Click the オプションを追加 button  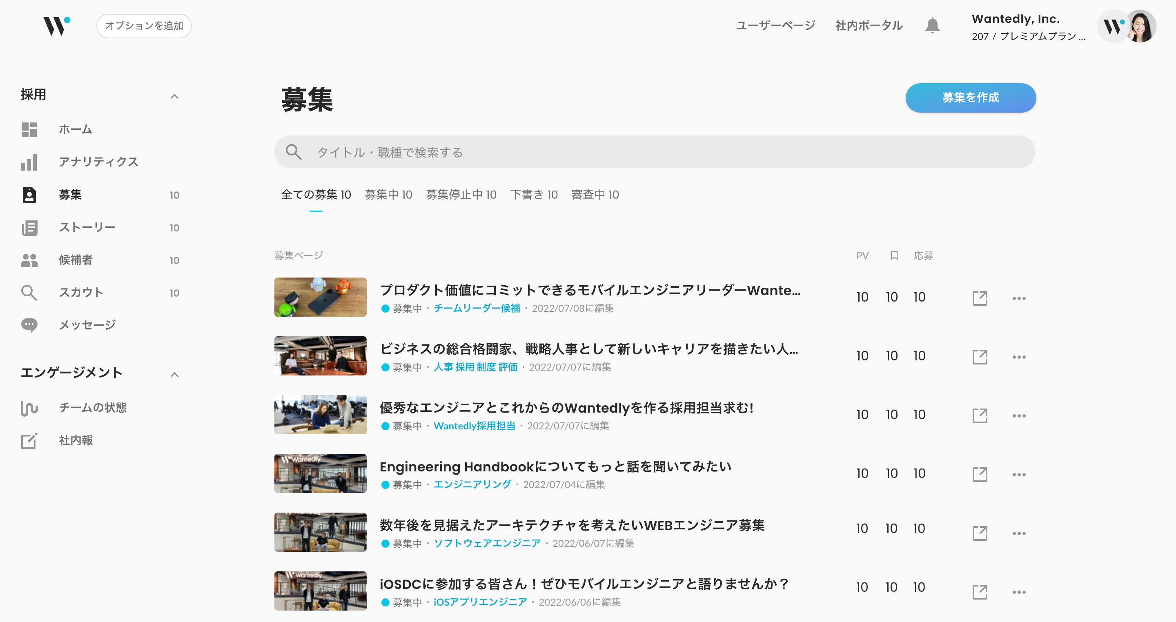coord(144,26)
